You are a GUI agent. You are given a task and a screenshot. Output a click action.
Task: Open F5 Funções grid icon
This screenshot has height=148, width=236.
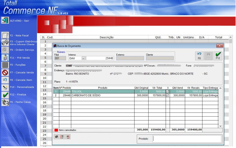[x=5, y=65]
